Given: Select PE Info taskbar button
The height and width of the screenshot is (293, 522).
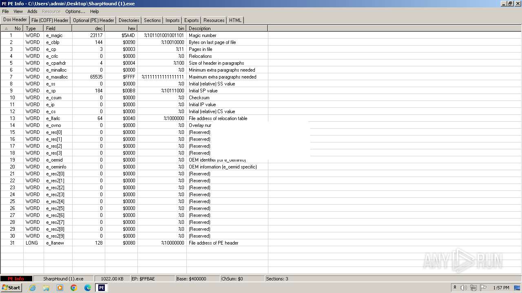Looking at the screenshot, I should tap(102, 288).
